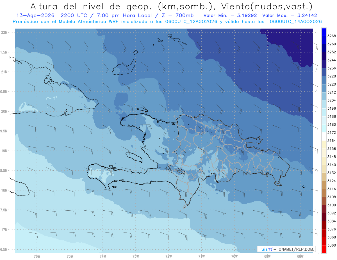Click the "1.5N" latitude tick label
The height and width of the screenshot is (260, 337).
tap(4, 52)
